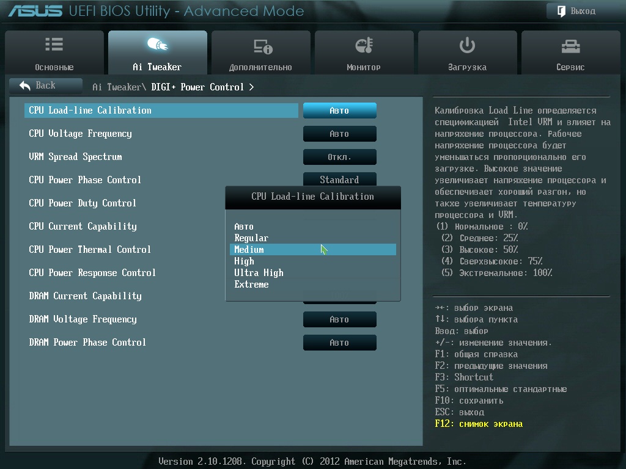Switch to the Сервис tab
The image size is (626, 469).
571,53
